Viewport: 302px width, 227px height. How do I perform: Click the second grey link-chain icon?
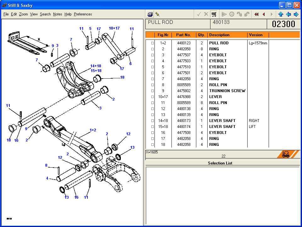247,14
